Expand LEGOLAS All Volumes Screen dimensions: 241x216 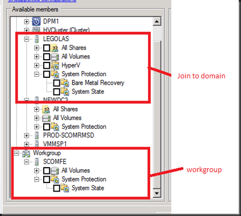pyautogui.click(x=36, y=57)
